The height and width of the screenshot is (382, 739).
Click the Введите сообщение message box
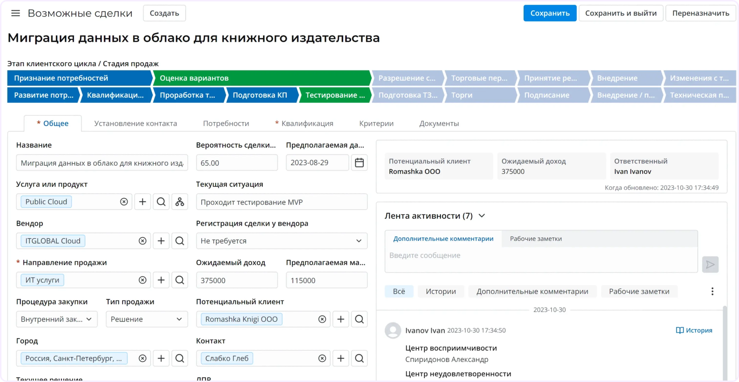(x=541, y=260)
